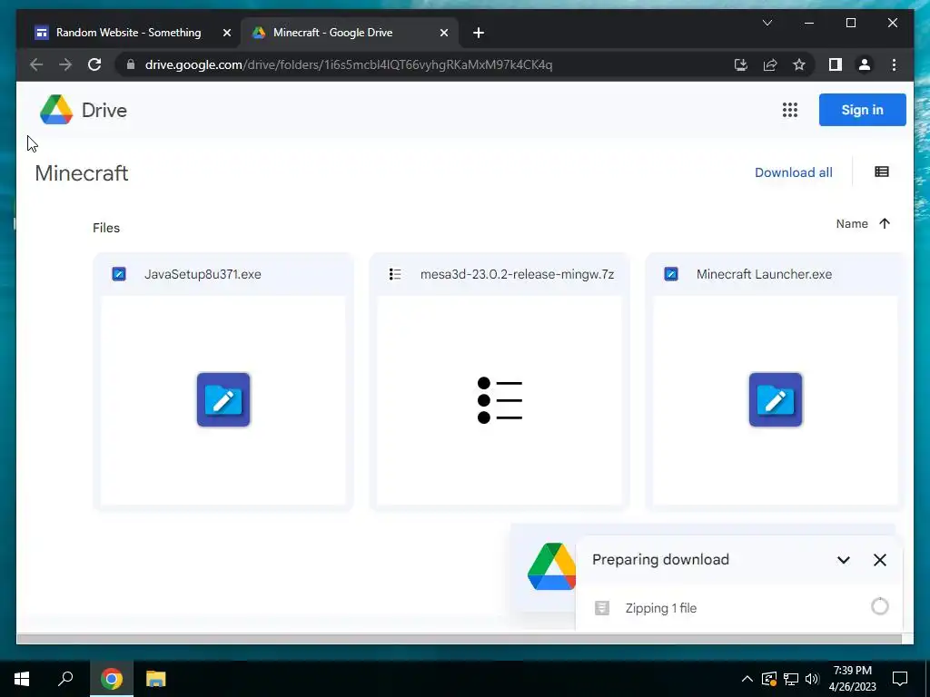Open mesa3d-23.0.2-release-mingw.7z preview thumbnail
The width and height of the screenshot is (930, 697).
pyautogui.click(x=500, y=400)
